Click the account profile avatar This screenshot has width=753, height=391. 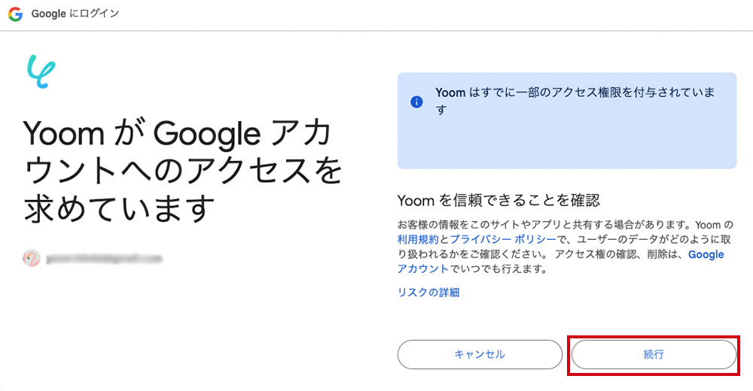click(32, 259)
